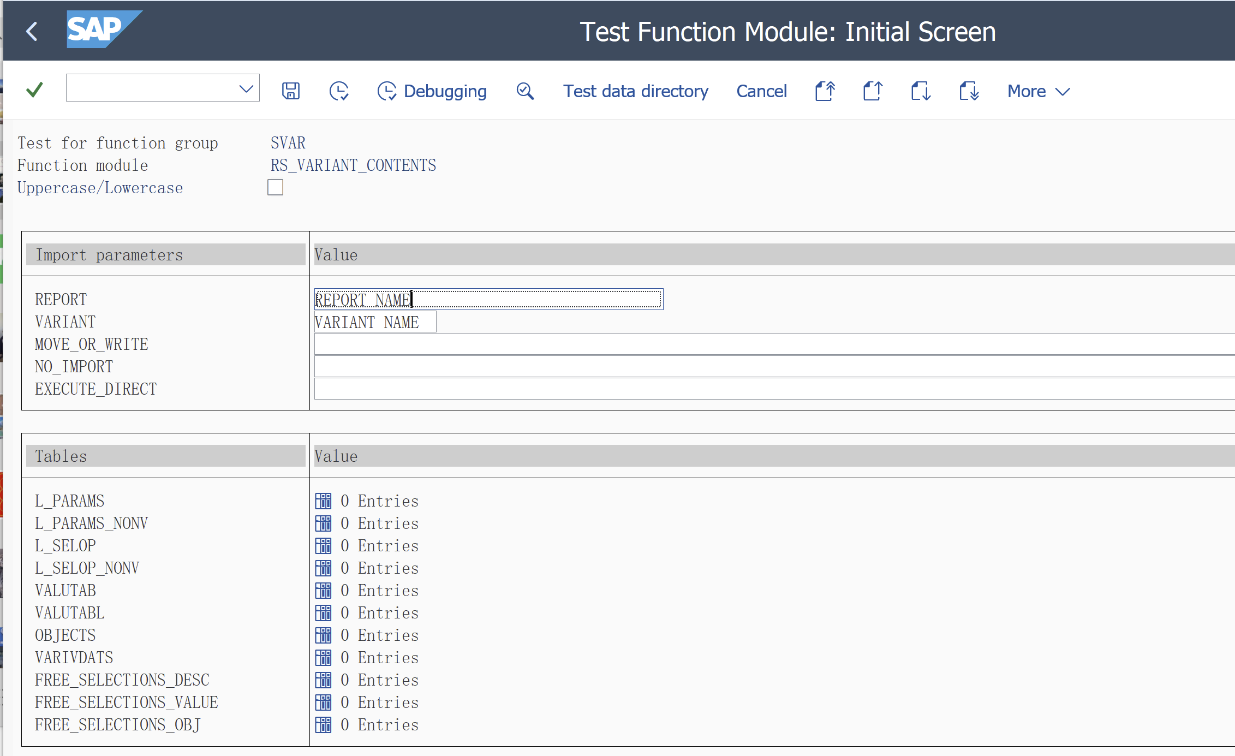Open the command field dropdown arrow
The image size is (1235, 756).
coord(246,88)
